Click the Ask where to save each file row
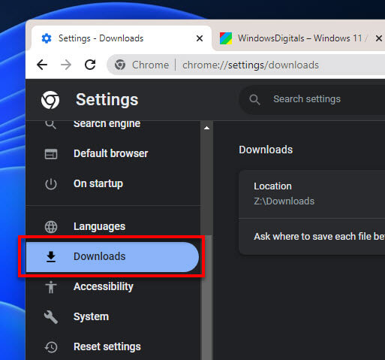This screenshot has width=385, height=360. point(312,237)
